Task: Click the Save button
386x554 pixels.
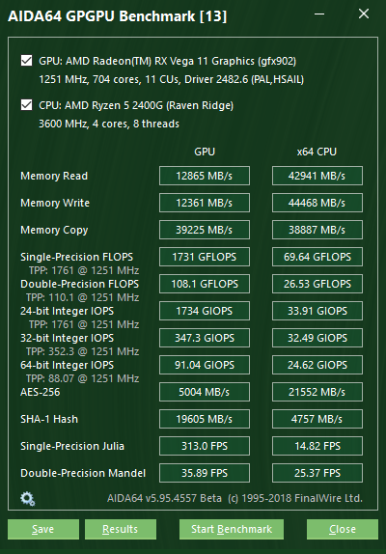Action: (43, 529)
